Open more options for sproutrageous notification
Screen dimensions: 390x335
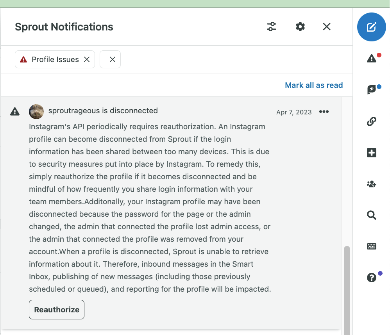(x=324, y=112)
